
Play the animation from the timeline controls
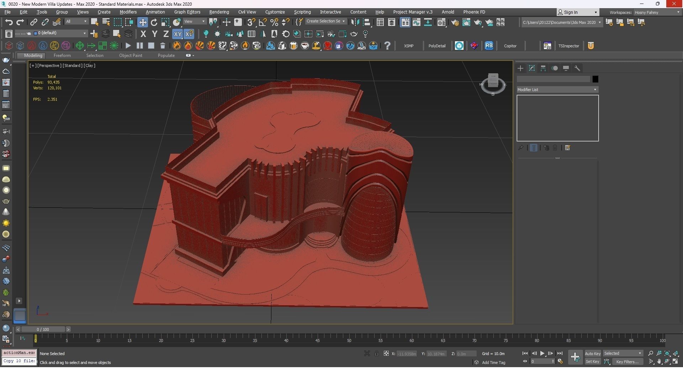click(x=542, y=353)
